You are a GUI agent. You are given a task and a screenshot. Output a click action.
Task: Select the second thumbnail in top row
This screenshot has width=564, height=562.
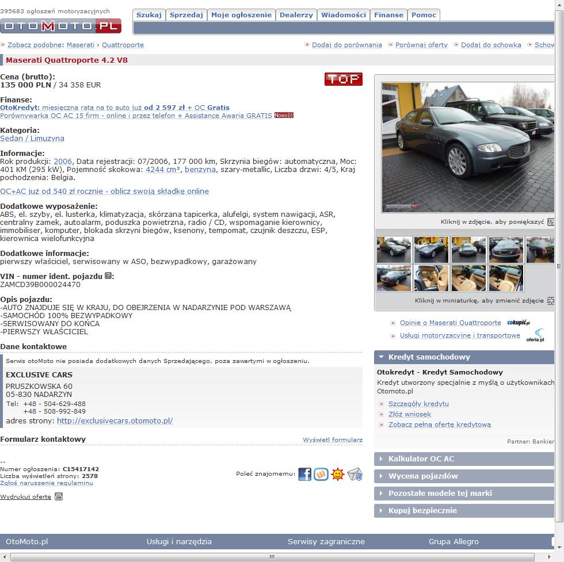click(x=431, y=250)
